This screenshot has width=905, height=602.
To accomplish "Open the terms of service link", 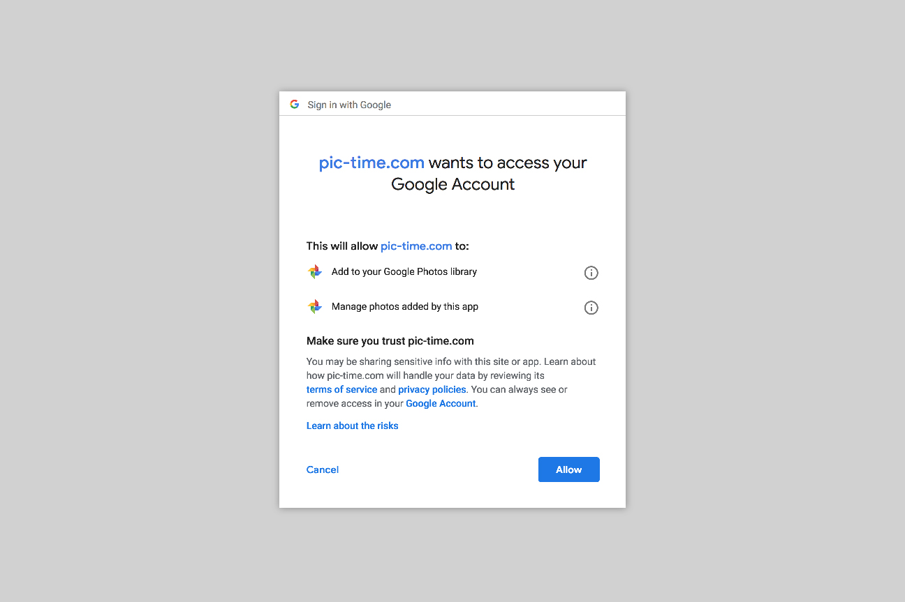I will click(x=341, y=389).
